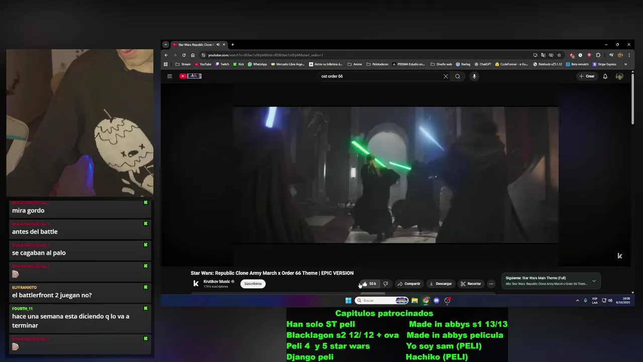643x362 pixels.
Task: Open the Anime bookmarks folder
Action: [355, 64]
